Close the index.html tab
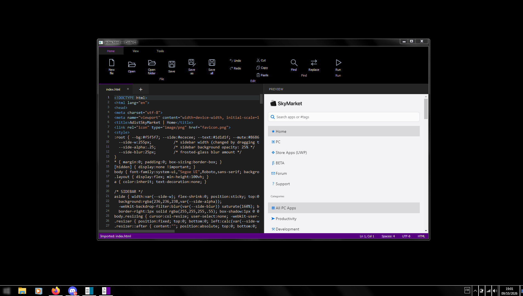523x296 pixels. coord(128,89)
